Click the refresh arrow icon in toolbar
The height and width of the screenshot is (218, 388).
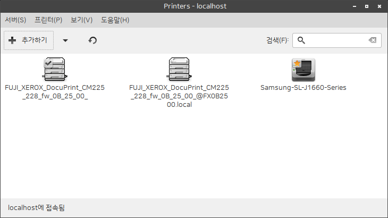[92, 40]
